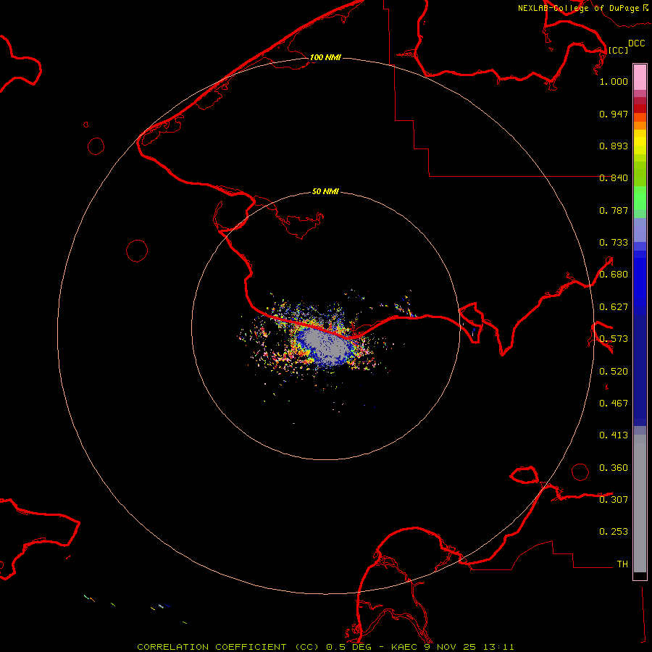This screenshot has width=652, height=652.
Task: Select the black swatch at color bar bottom
Action: point(640,576)
